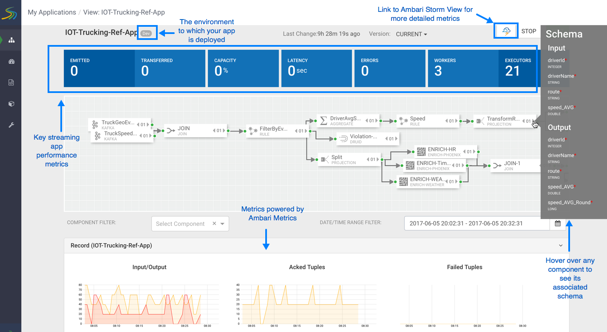Open the calendar date picker icon
This screenshot has height=332, width=607.
pos(558,223)
